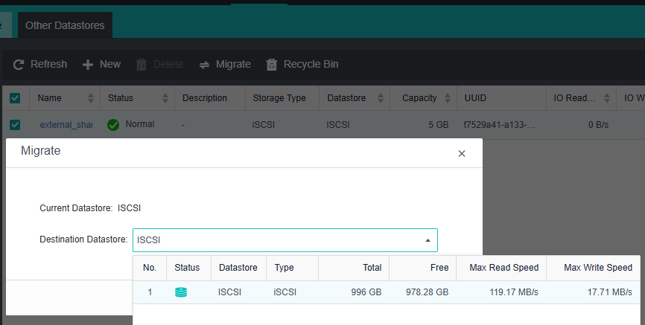Viewport: 645px width, 325px height.
Task: Open the external_shared disk link
Action: point(66,125)
